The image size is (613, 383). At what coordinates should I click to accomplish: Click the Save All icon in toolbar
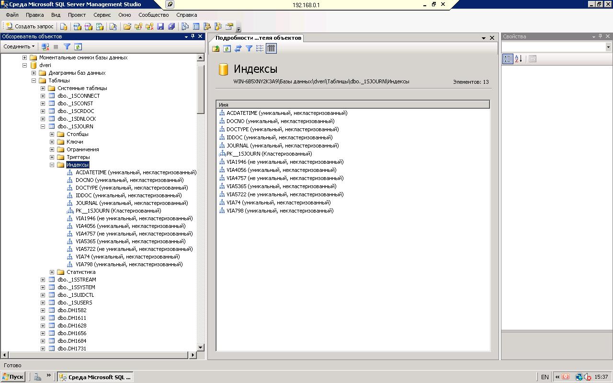pos(171,26)
